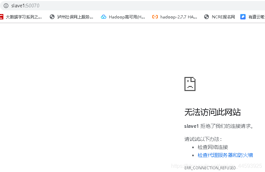Screen dimensions: 265x172
Task: Open the 泸州社保网上服务 bookmark
Action: [x=71, y=17]
